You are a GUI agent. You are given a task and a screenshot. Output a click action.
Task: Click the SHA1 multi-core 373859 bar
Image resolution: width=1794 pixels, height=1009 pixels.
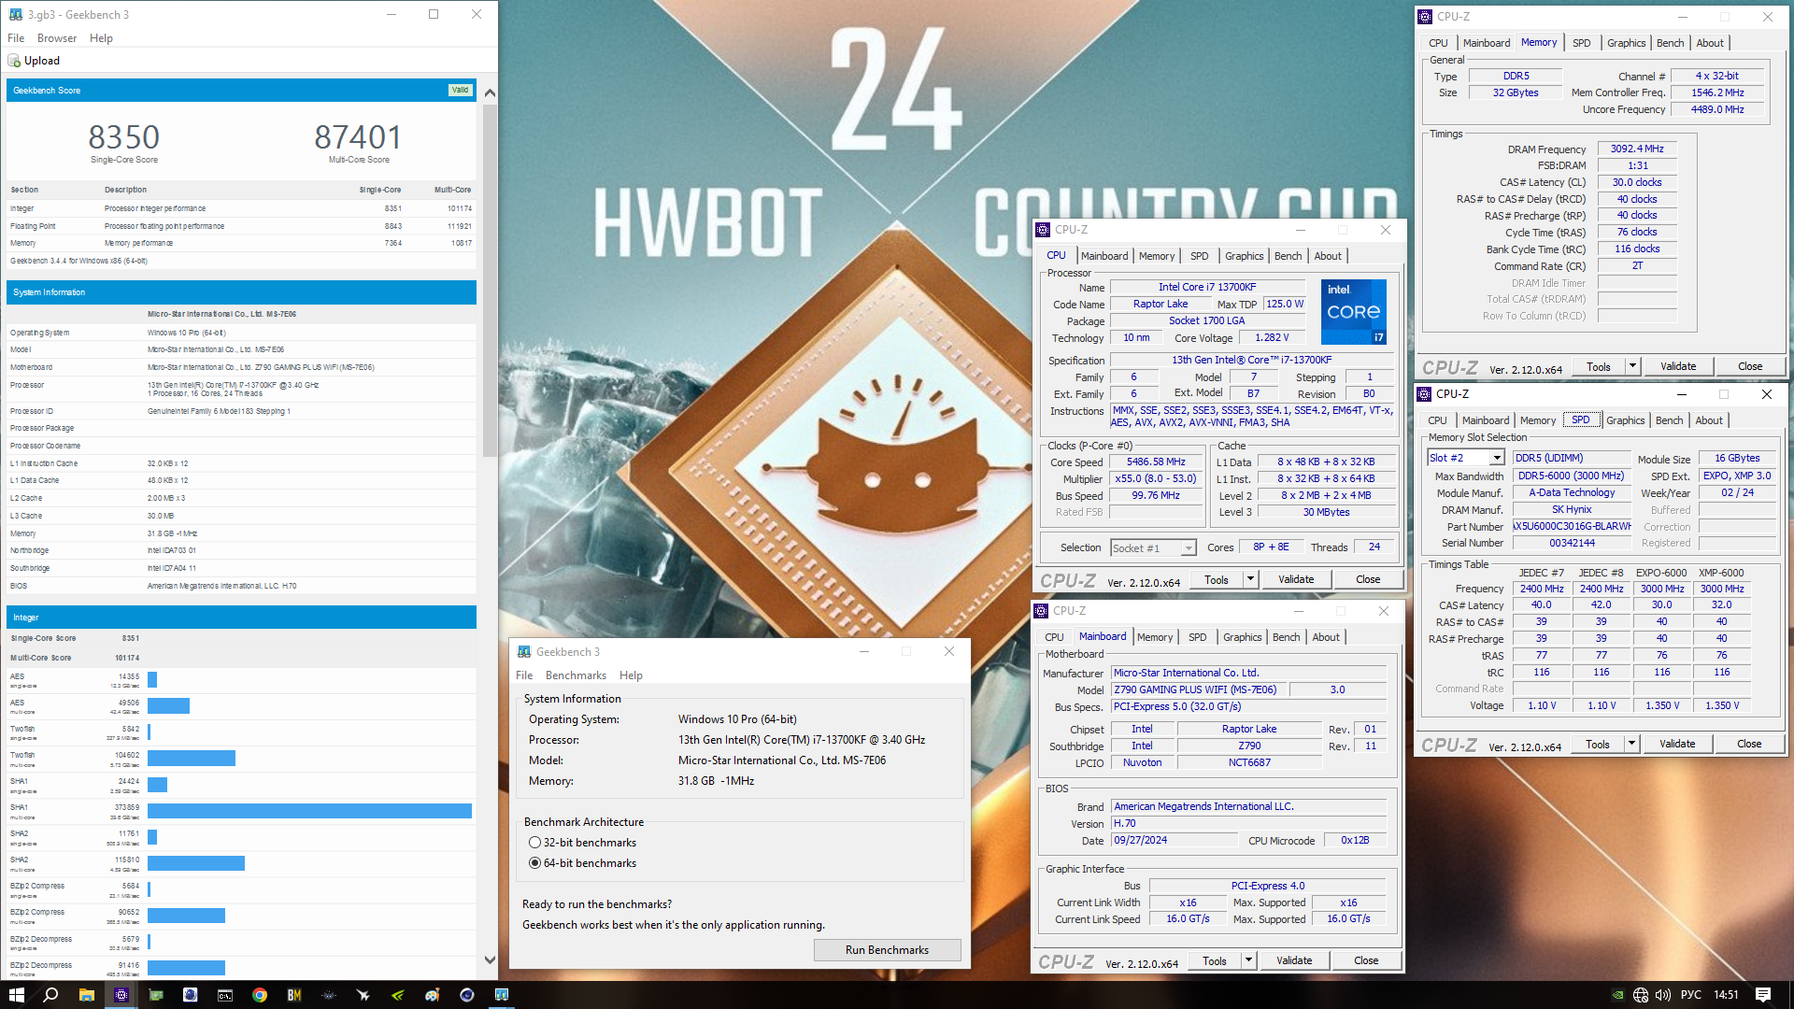coord(309,811)
